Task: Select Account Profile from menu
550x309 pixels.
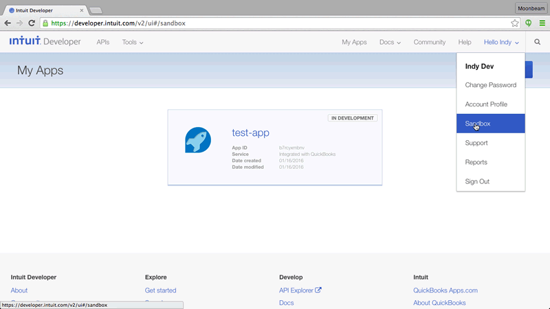Action: (x=491, y=104)
